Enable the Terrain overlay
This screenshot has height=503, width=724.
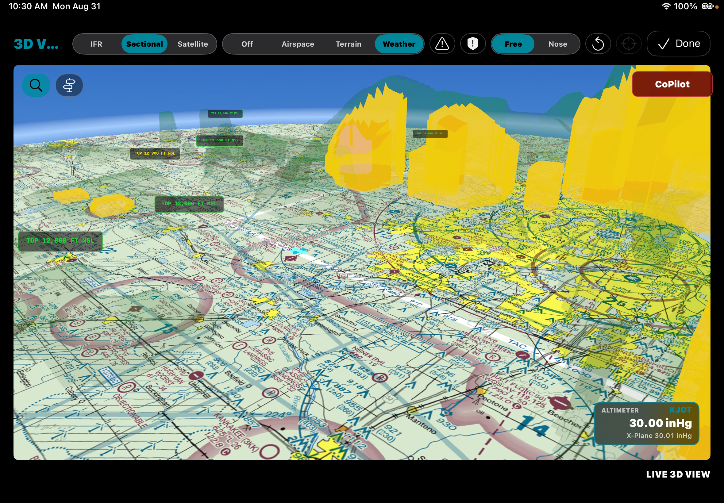(x=348, y=44)
